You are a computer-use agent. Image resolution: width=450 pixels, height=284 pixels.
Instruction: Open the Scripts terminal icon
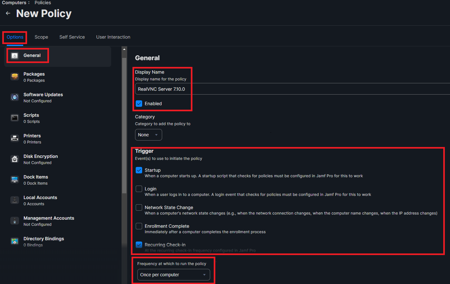click(15, 118)
